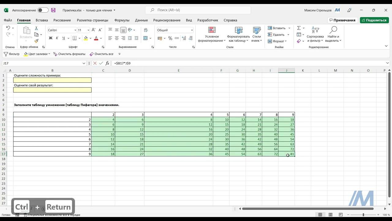Expand Стили ячеек gallery
The width and height of the screenshot is (392, 221).
(257, 34)
